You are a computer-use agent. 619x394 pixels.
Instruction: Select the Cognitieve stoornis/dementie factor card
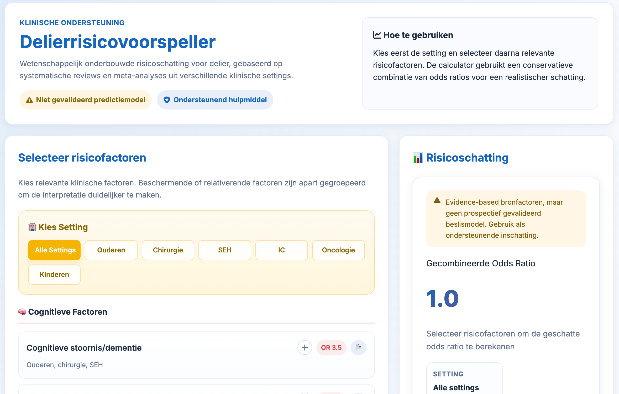(196, 355)
